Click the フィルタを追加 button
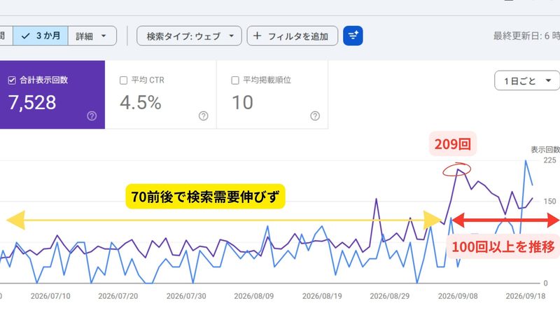 coord(292,36)
